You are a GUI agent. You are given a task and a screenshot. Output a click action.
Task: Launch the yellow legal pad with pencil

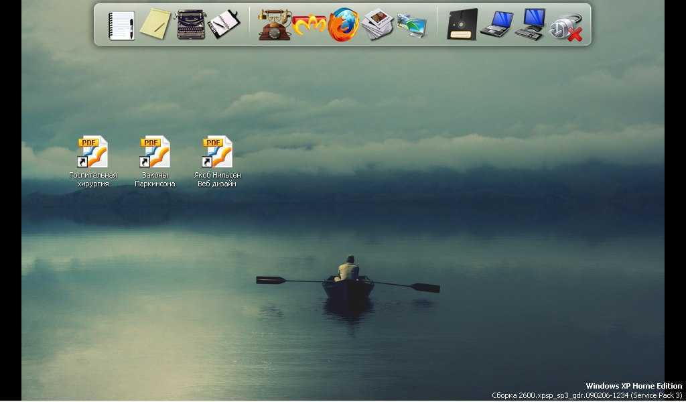[x=155, y=24]
